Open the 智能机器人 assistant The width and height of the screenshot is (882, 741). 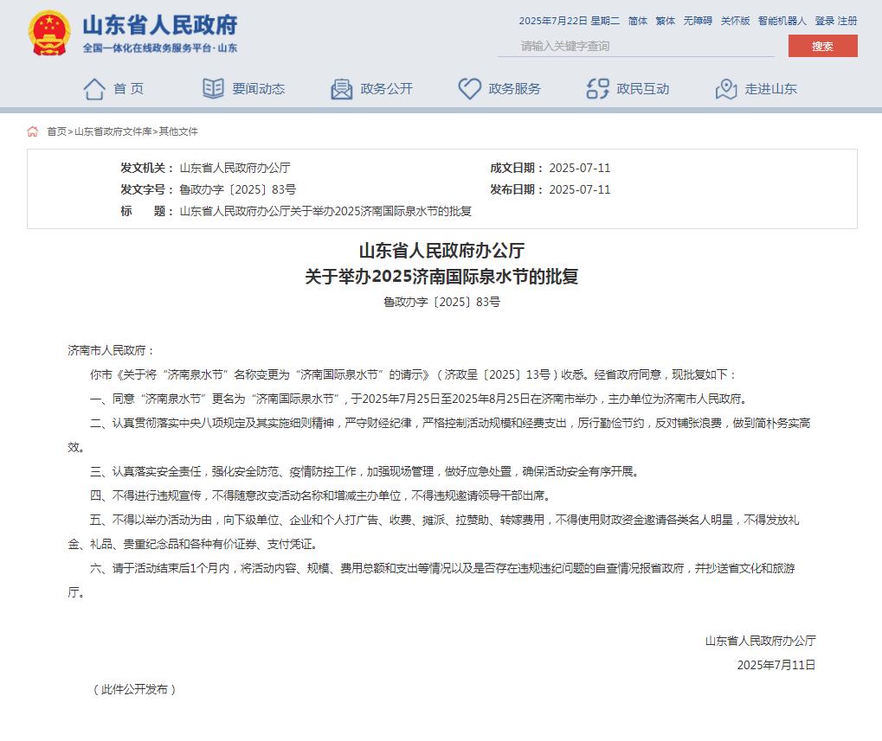(x=782, y=21)
